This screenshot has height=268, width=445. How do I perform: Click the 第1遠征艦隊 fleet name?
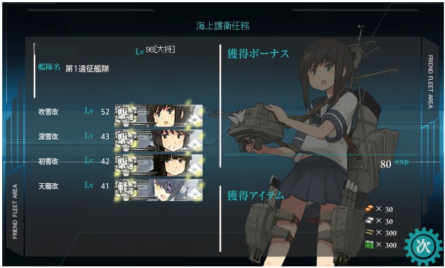[87, 69]
